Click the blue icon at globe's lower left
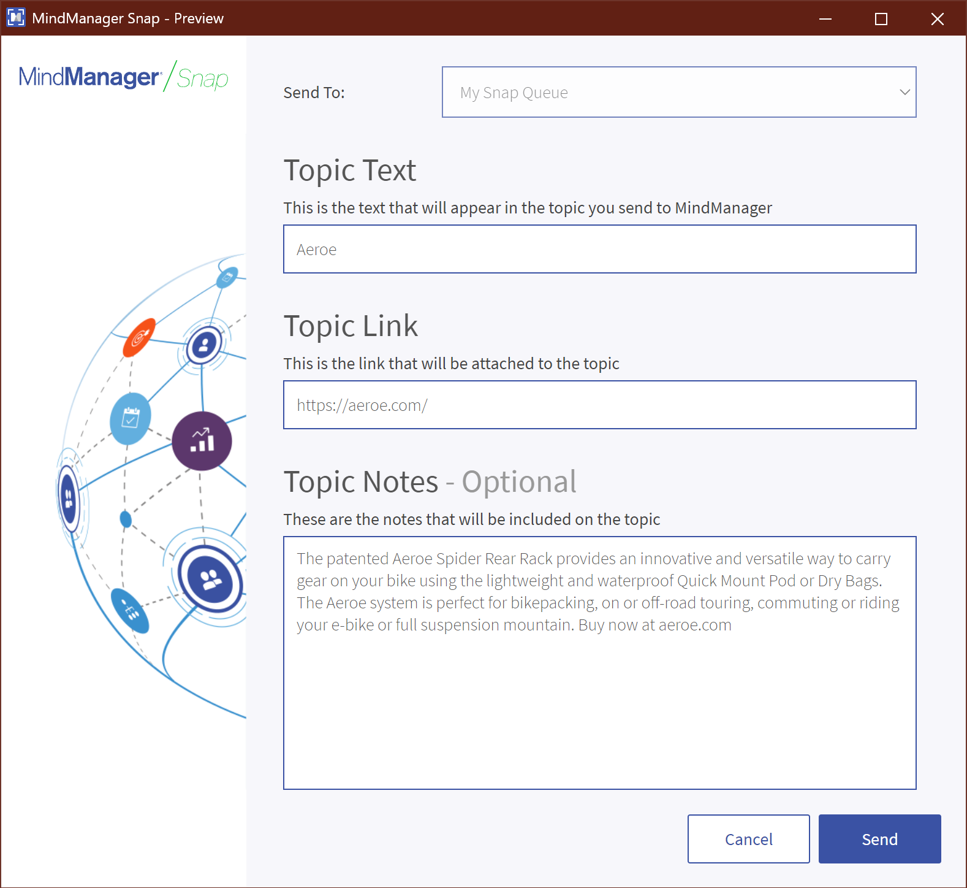 tap(130, 610)
